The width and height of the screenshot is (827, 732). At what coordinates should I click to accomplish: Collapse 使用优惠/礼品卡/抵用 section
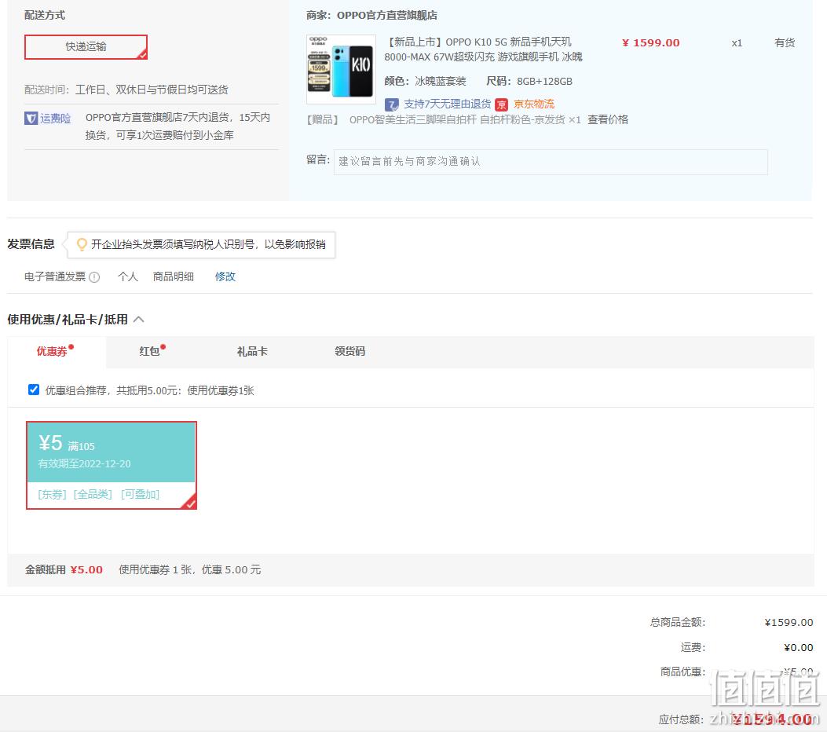(139, 320)
